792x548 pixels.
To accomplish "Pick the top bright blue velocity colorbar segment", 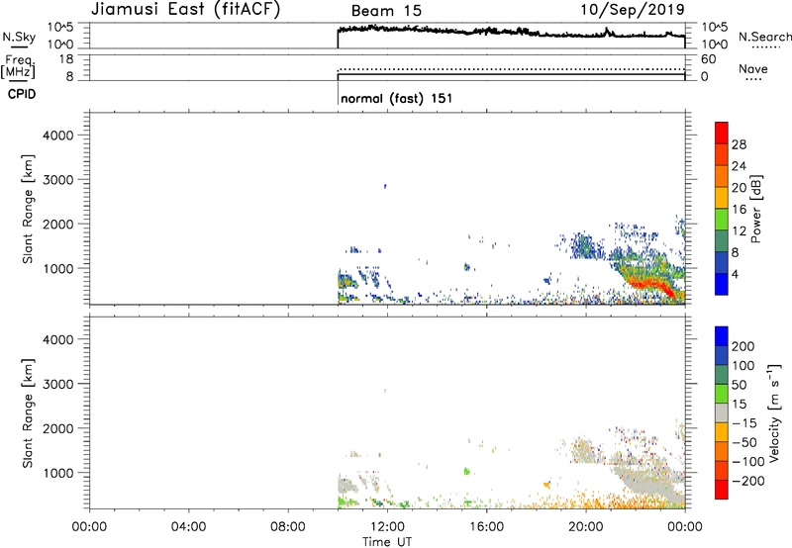I will 722,336.
